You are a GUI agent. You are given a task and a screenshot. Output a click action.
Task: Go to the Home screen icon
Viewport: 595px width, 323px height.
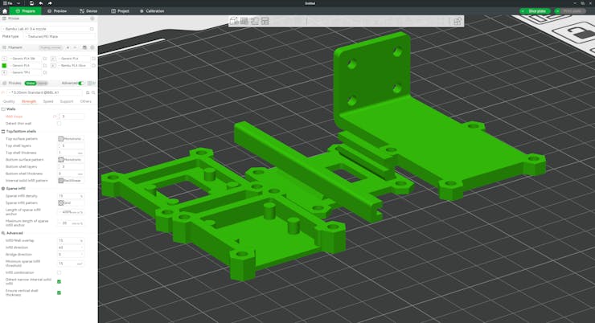(5, 11)
